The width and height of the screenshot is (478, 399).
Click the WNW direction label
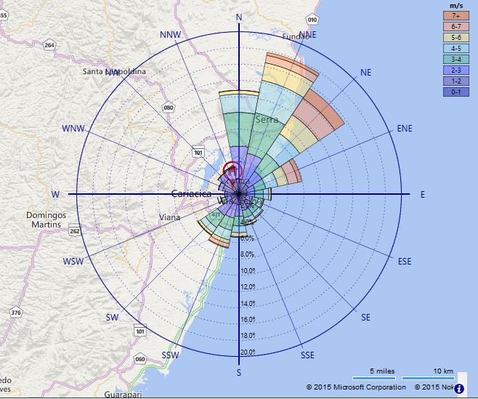(x=73, y=129)
